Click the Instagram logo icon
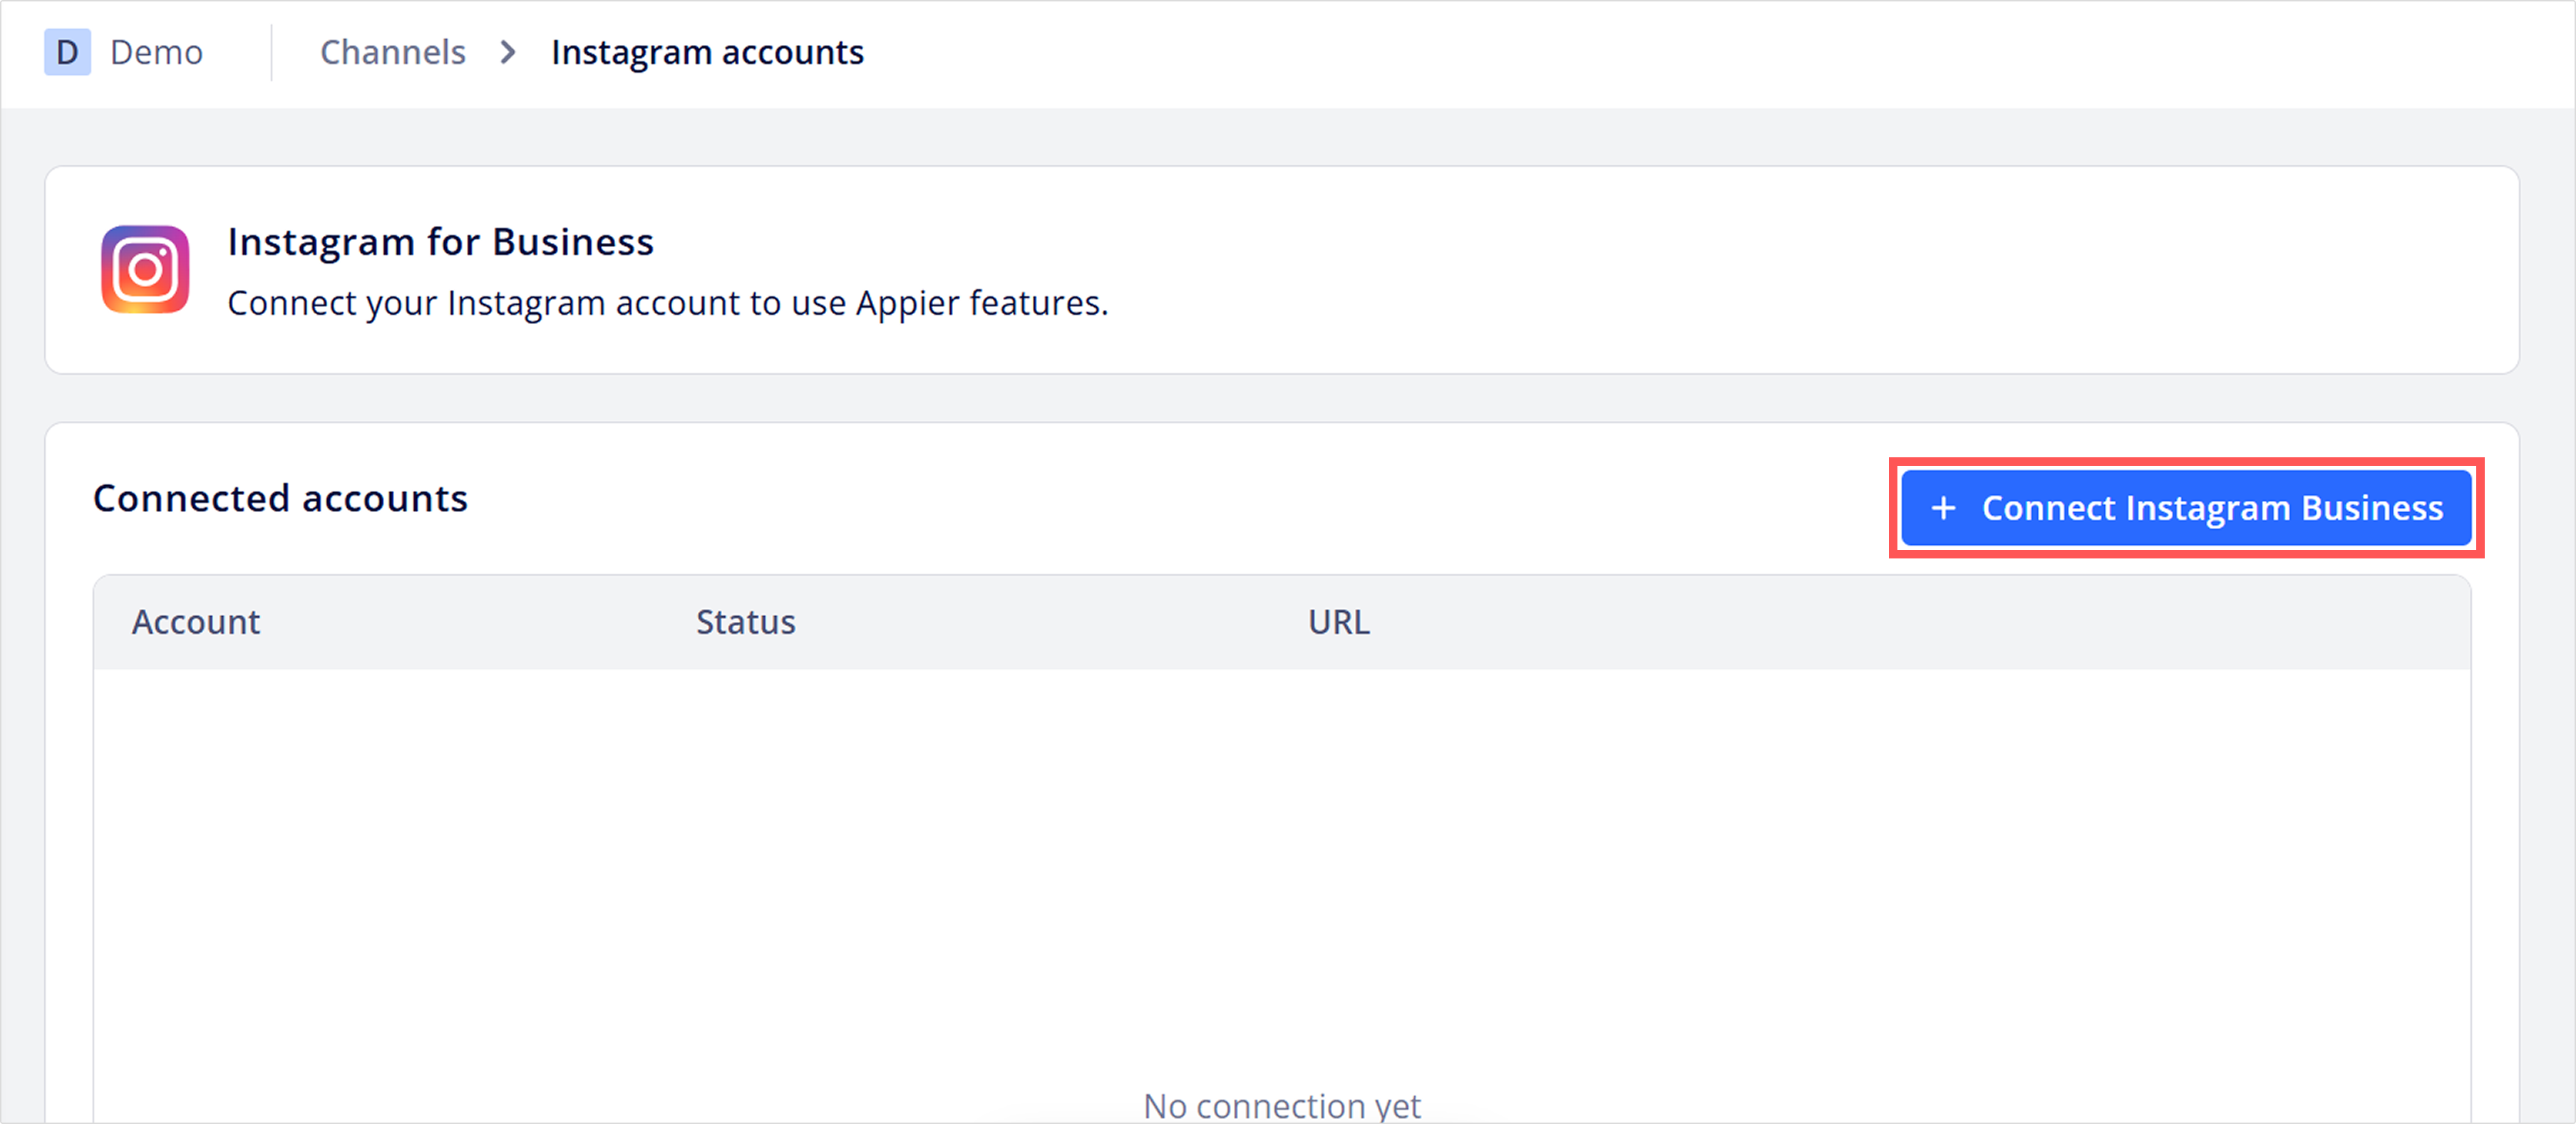 145,270
